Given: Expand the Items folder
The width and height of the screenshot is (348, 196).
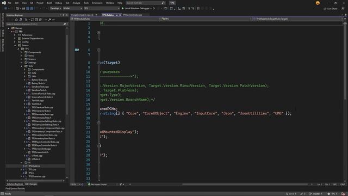Looking at the screenshot, I should 22,56.
